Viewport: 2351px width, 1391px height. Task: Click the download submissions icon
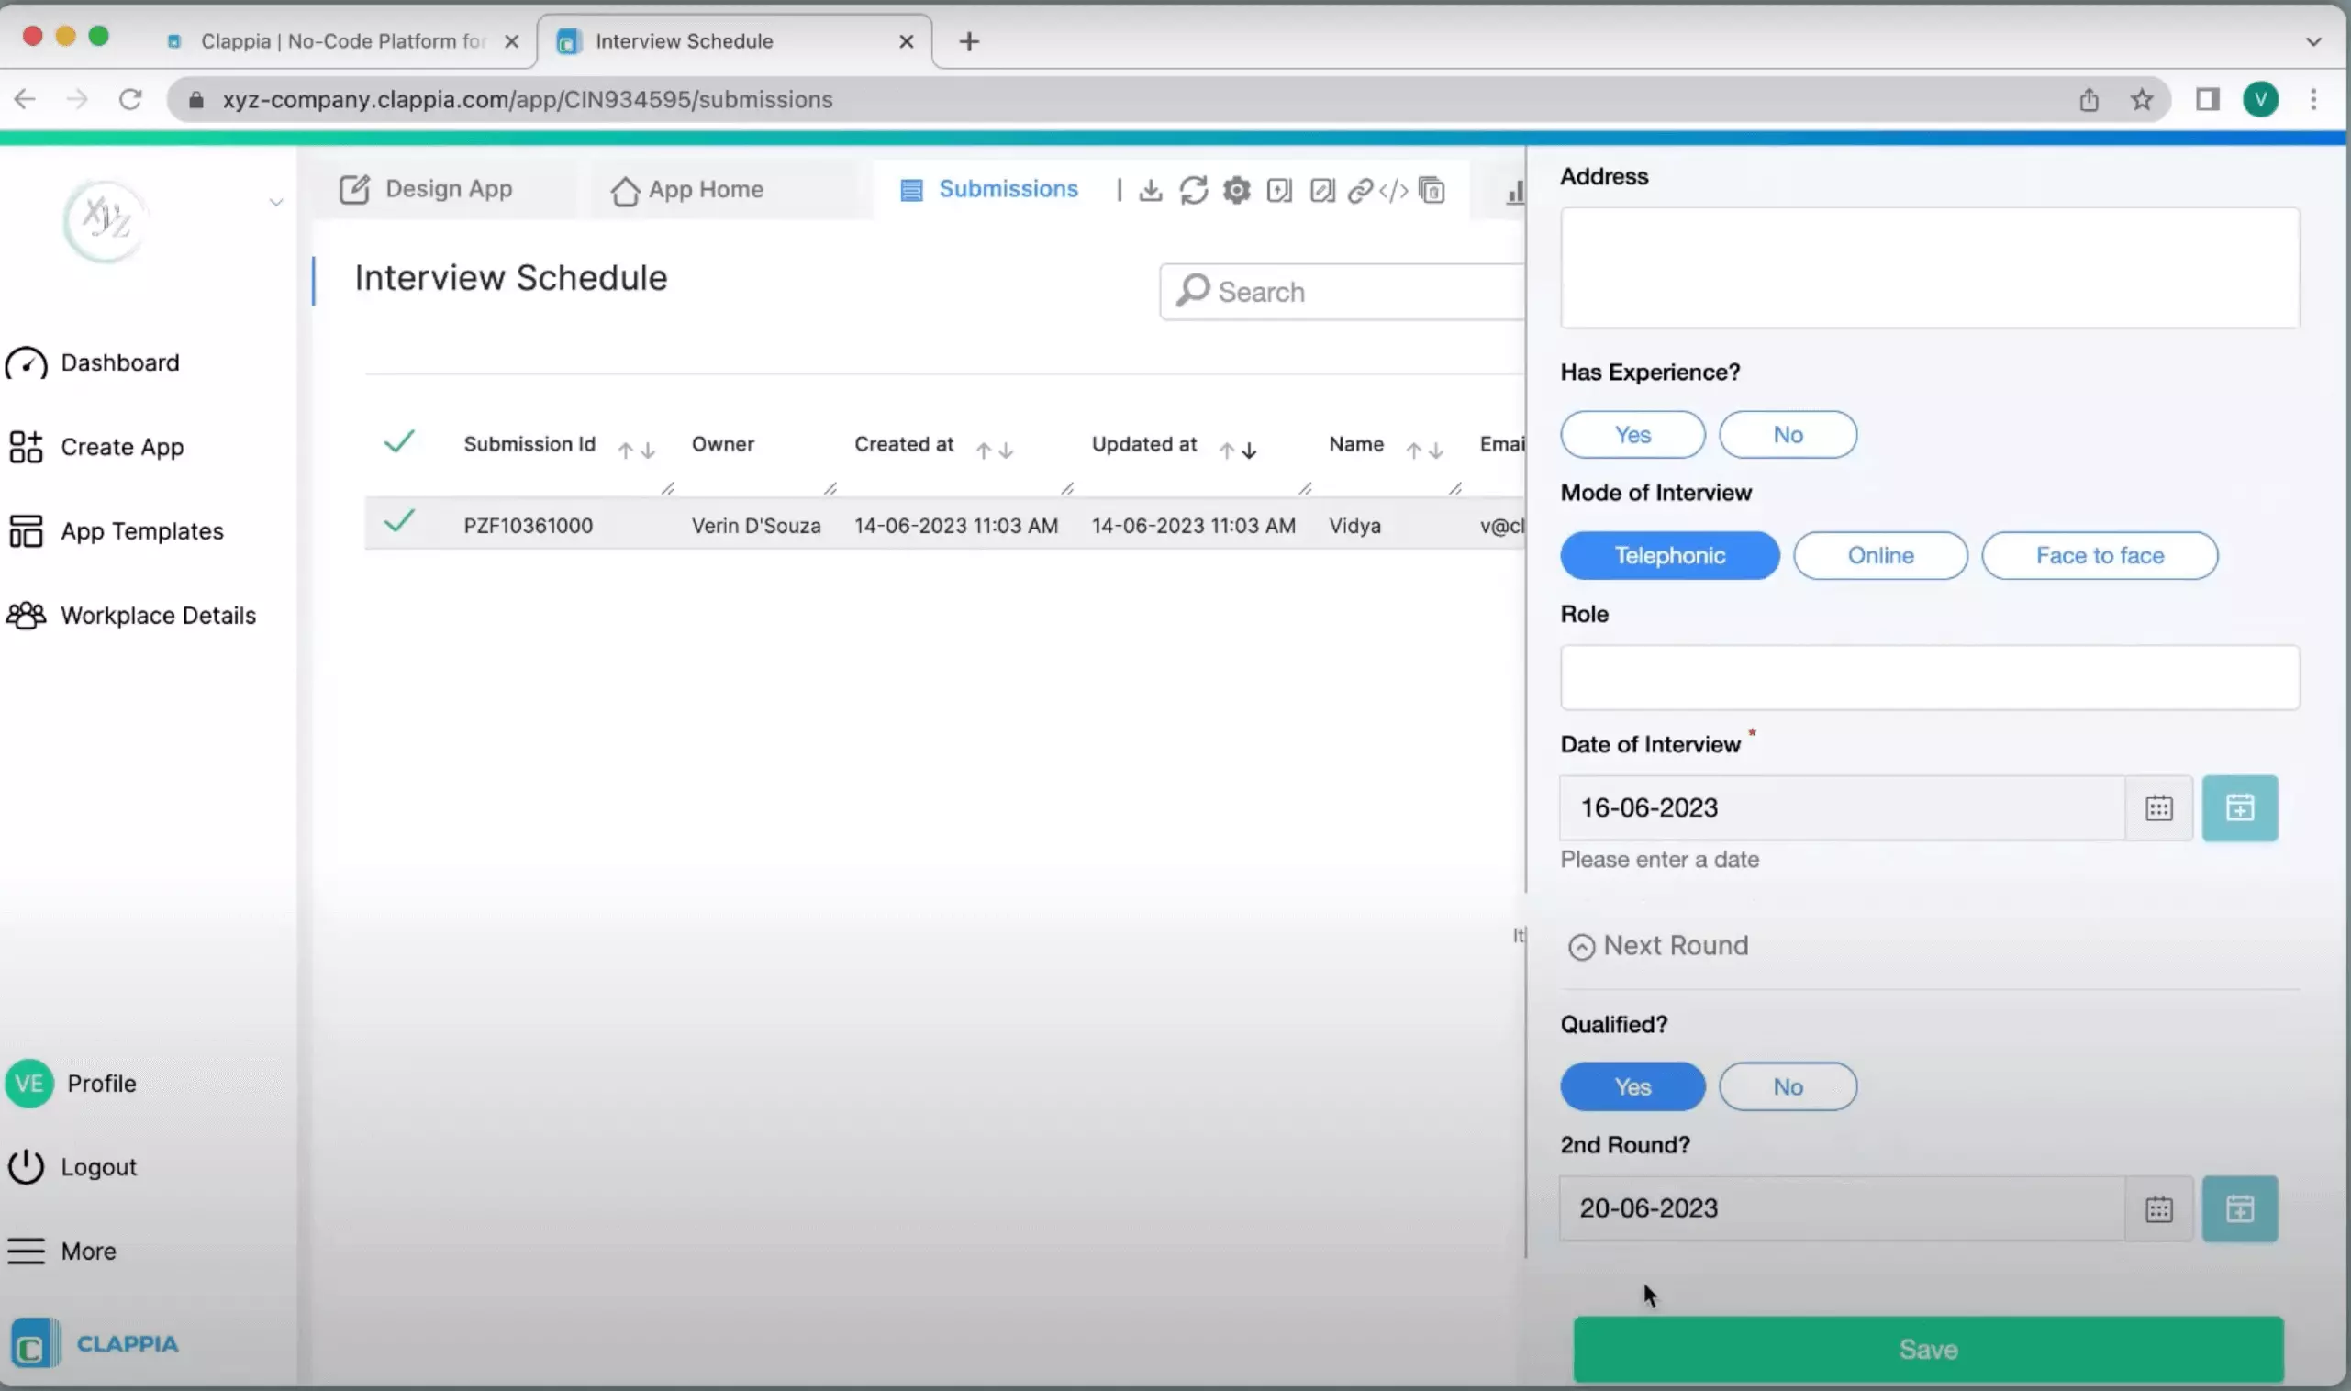tap(1151, 190)
